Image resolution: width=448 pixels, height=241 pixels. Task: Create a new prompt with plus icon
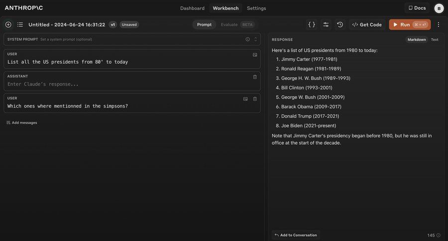coord(8,24)
